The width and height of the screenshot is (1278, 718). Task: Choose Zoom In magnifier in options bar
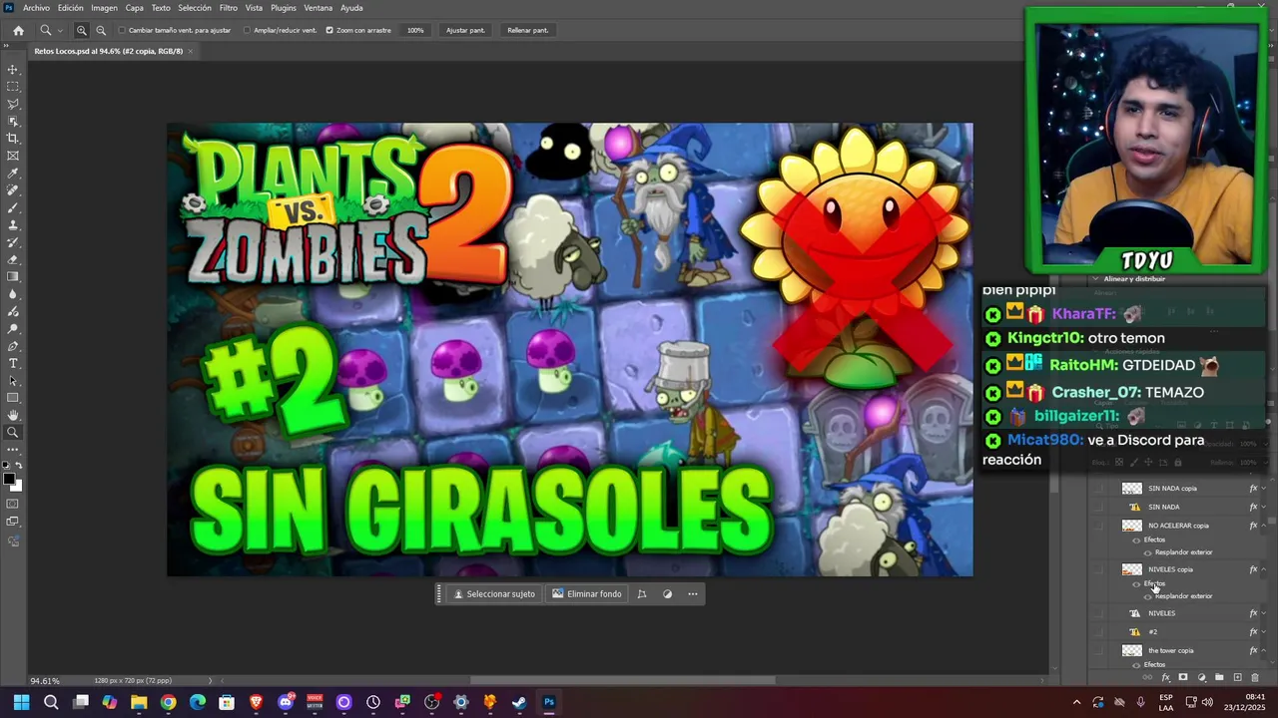[82, 30]
